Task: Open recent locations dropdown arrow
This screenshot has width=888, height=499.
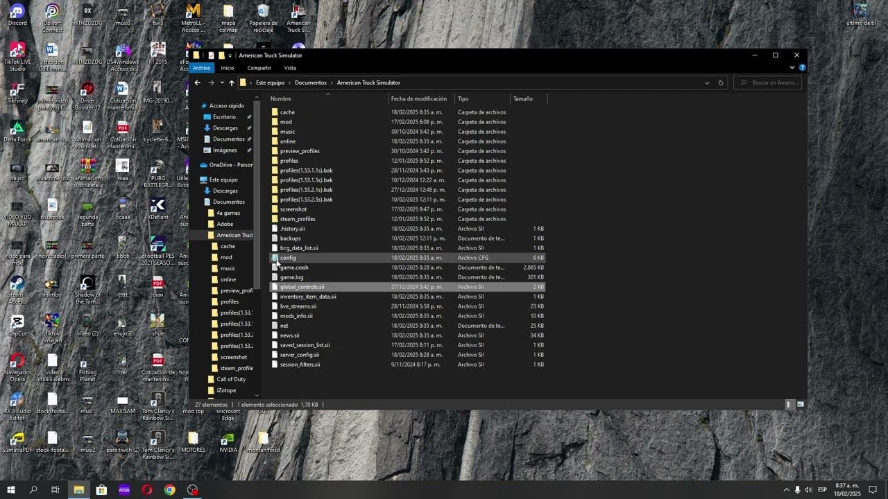Action: pos(221,82)
